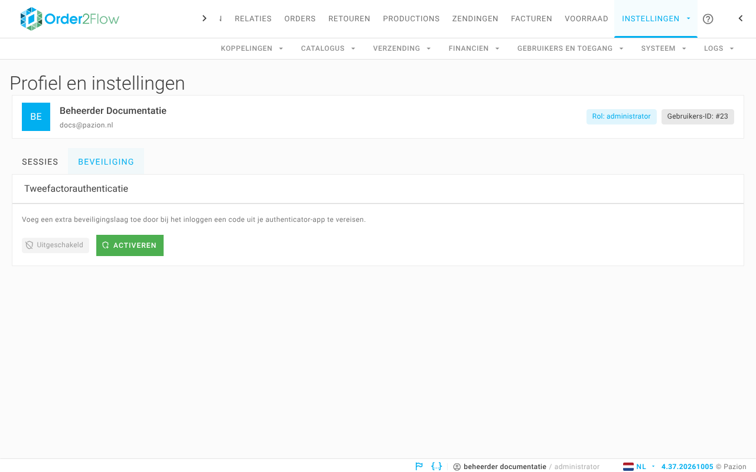Viewport: 756px width, 472px height.
Task: Click the Beheerder Documentatie name
Action: (113, 111)
